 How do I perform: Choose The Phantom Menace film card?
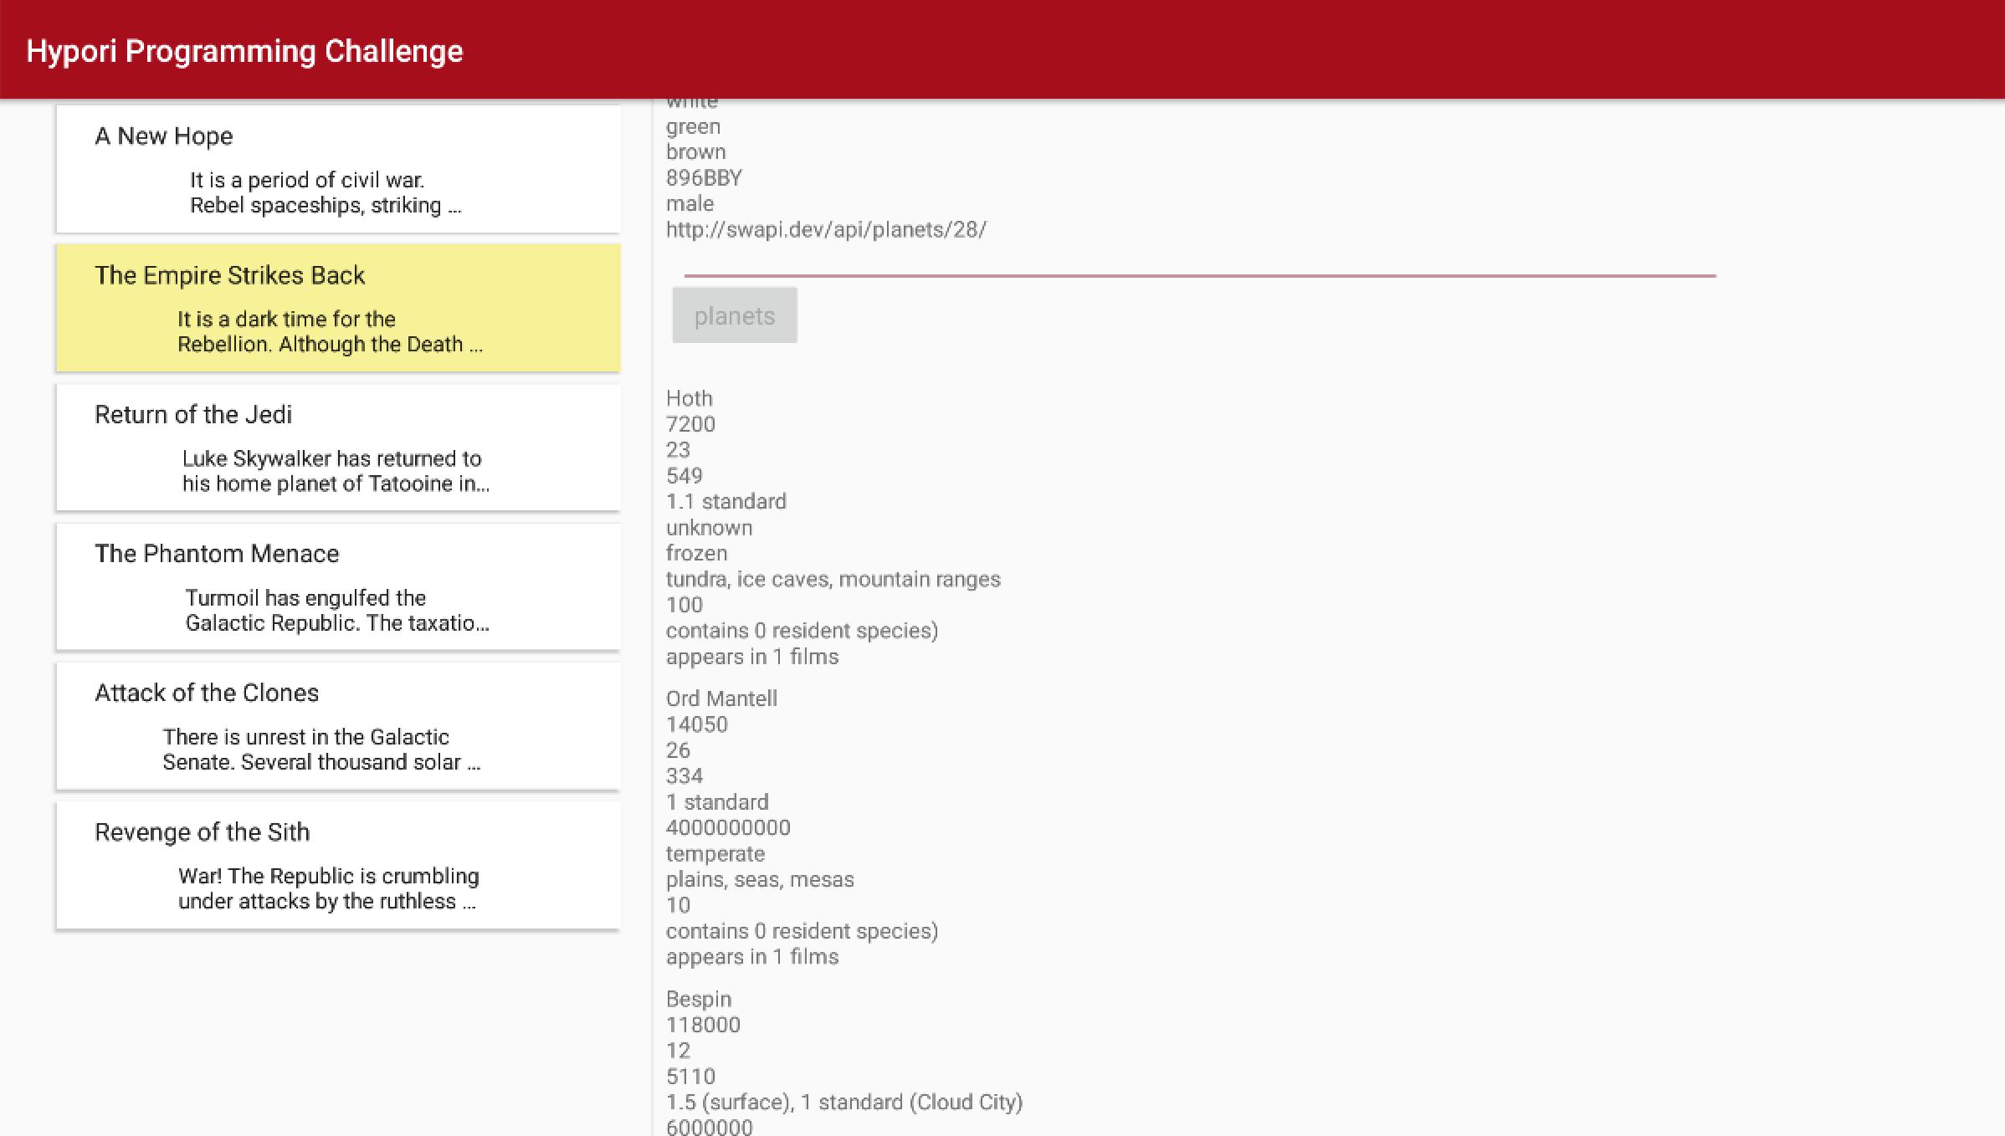[x=338, y=586]
